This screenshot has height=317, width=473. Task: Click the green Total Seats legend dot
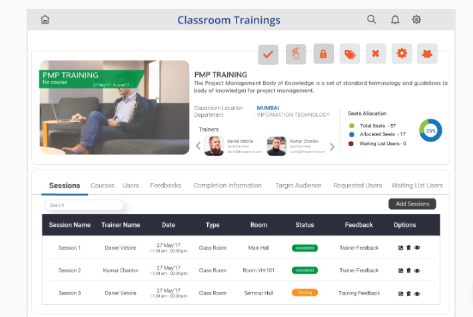point(352,125)
